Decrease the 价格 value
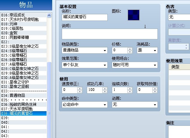The width and height of the screenshot is (190, 138). [x=130, y=52]
